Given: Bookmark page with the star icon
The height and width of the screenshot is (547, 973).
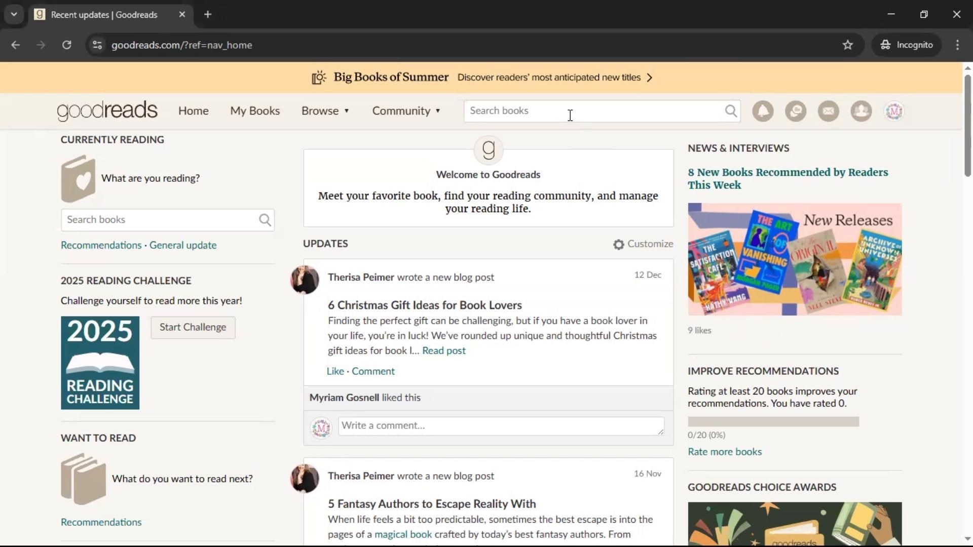Looking at the screenshot, I should pos(848,45).
